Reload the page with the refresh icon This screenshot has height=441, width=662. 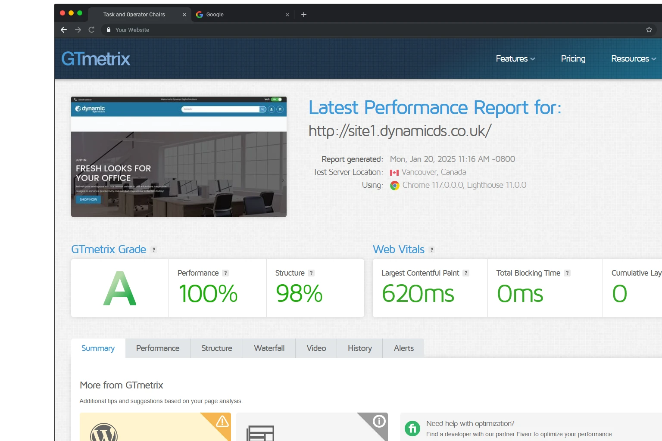(x=91, y=30)
